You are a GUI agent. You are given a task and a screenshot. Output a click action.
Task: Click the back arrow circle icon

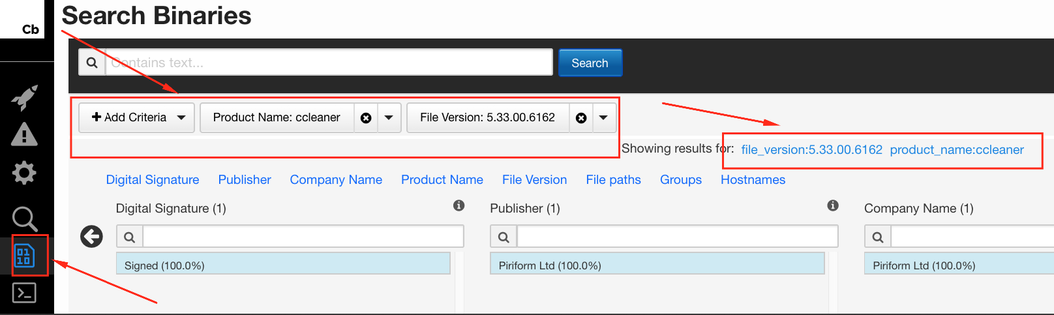pyautogui.click(x=91, y=236)
